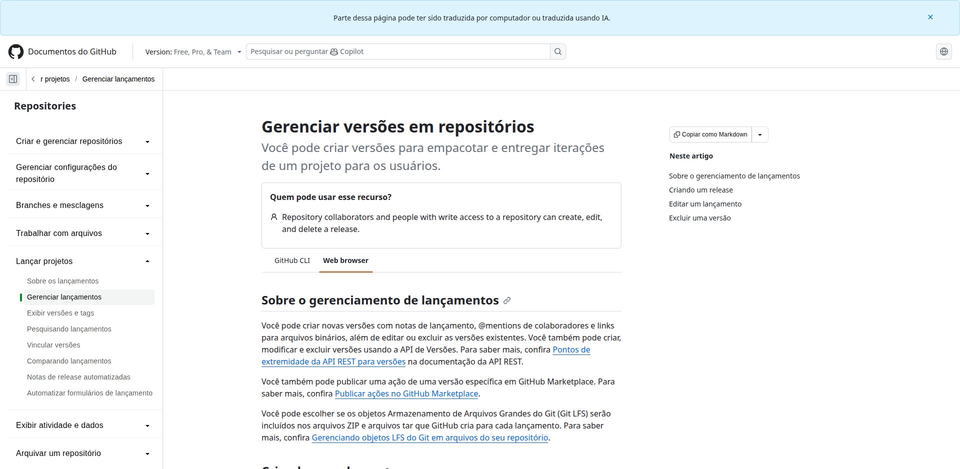Image resolution: width=960 pixels, height=469 pixels.
Task: Collapse the sidebar with panel icon
Action: pos(13,79)
